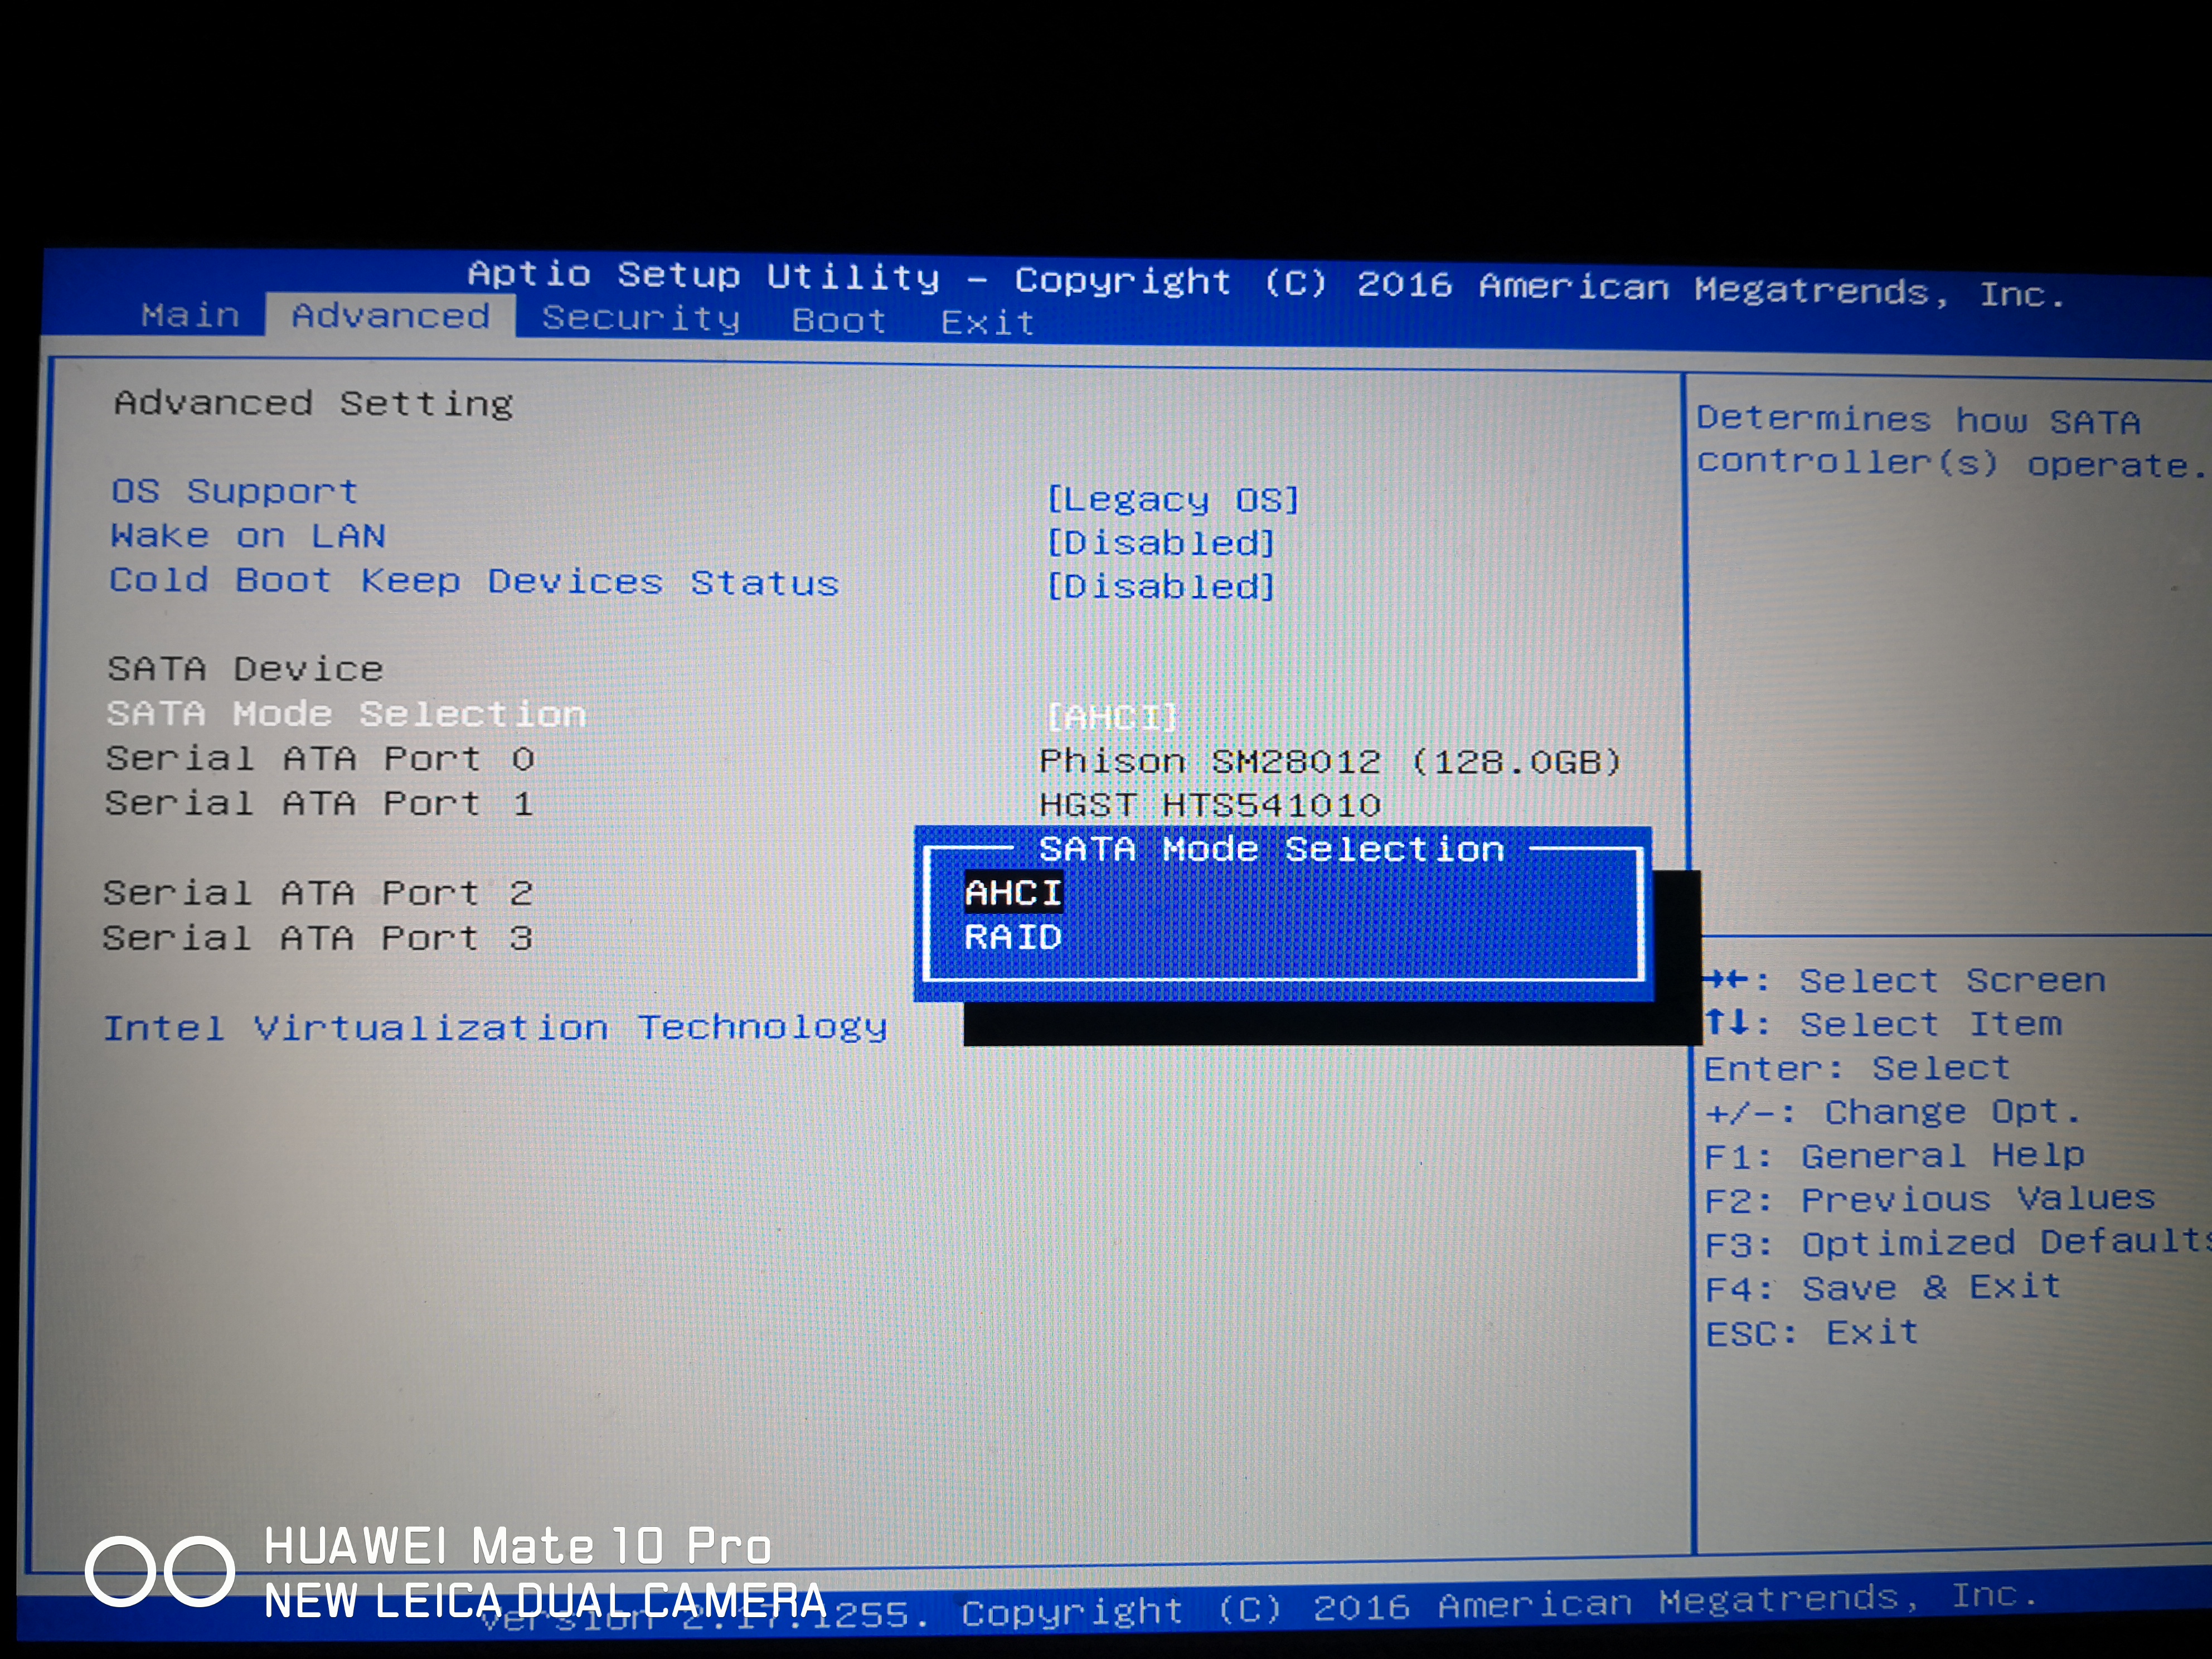Click the F4 Save & Exit hint

tap(1882, 1288)
